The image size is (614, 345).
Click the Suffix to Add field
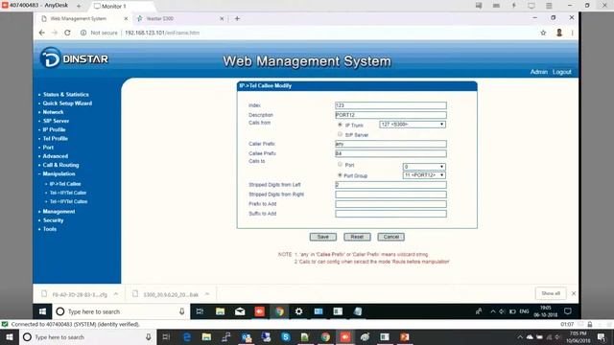[390, 214]
